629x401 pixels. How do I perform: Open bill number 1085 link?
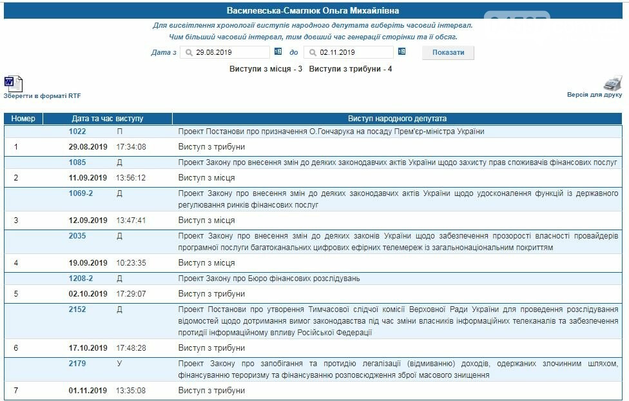point(77,162)
